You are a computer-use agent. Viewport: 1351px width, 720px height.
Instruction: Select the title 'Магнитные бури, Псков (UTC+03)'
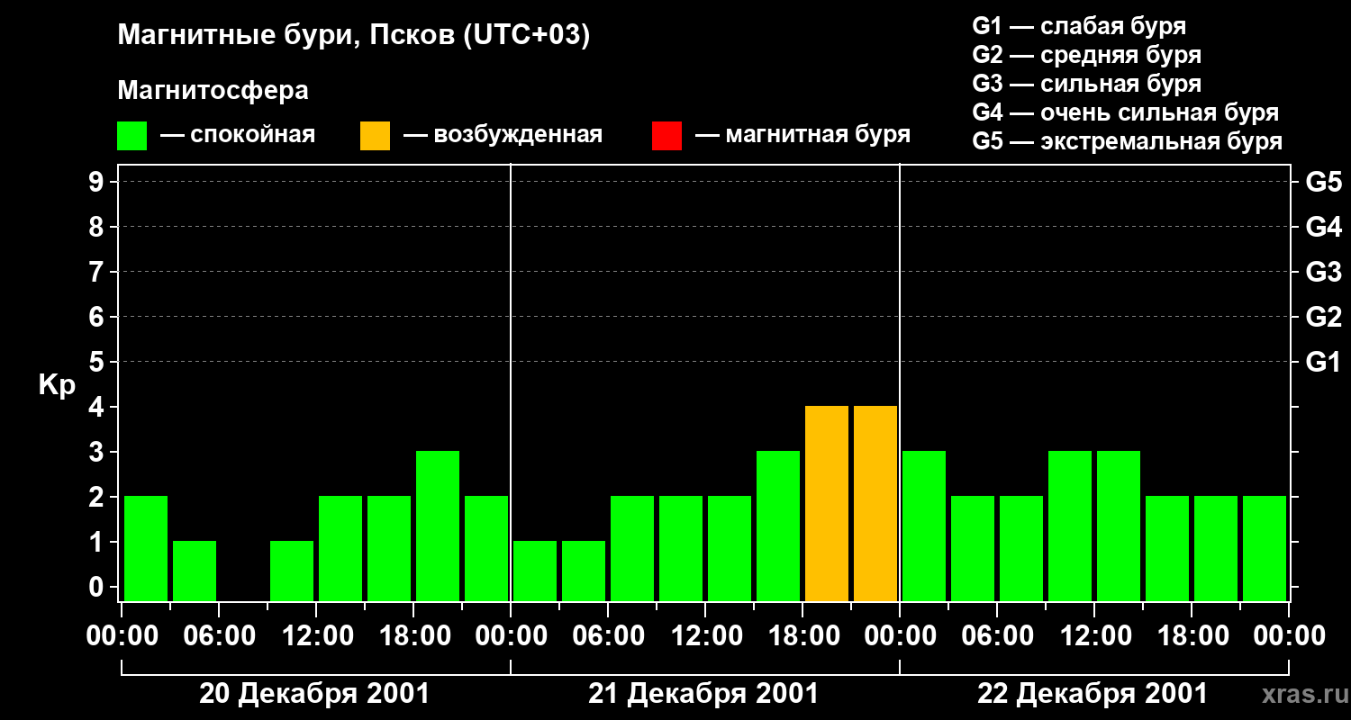point(354,36)
